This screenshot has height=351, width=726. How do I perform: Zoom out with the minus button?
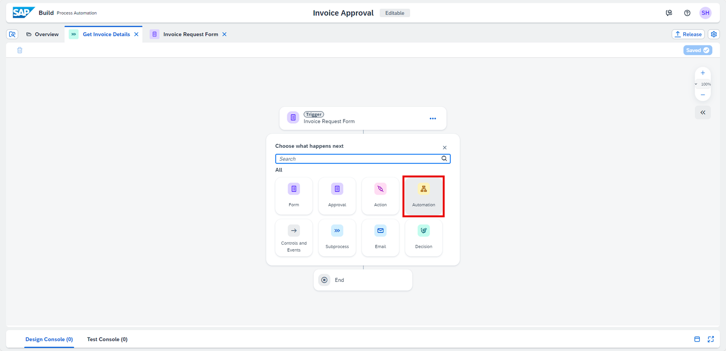tap(703, 95)
